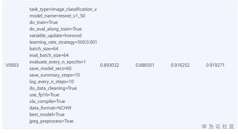Click the 0.919271 metric value
This screenshot has width=238, height=134.
(x=215, y=65)
